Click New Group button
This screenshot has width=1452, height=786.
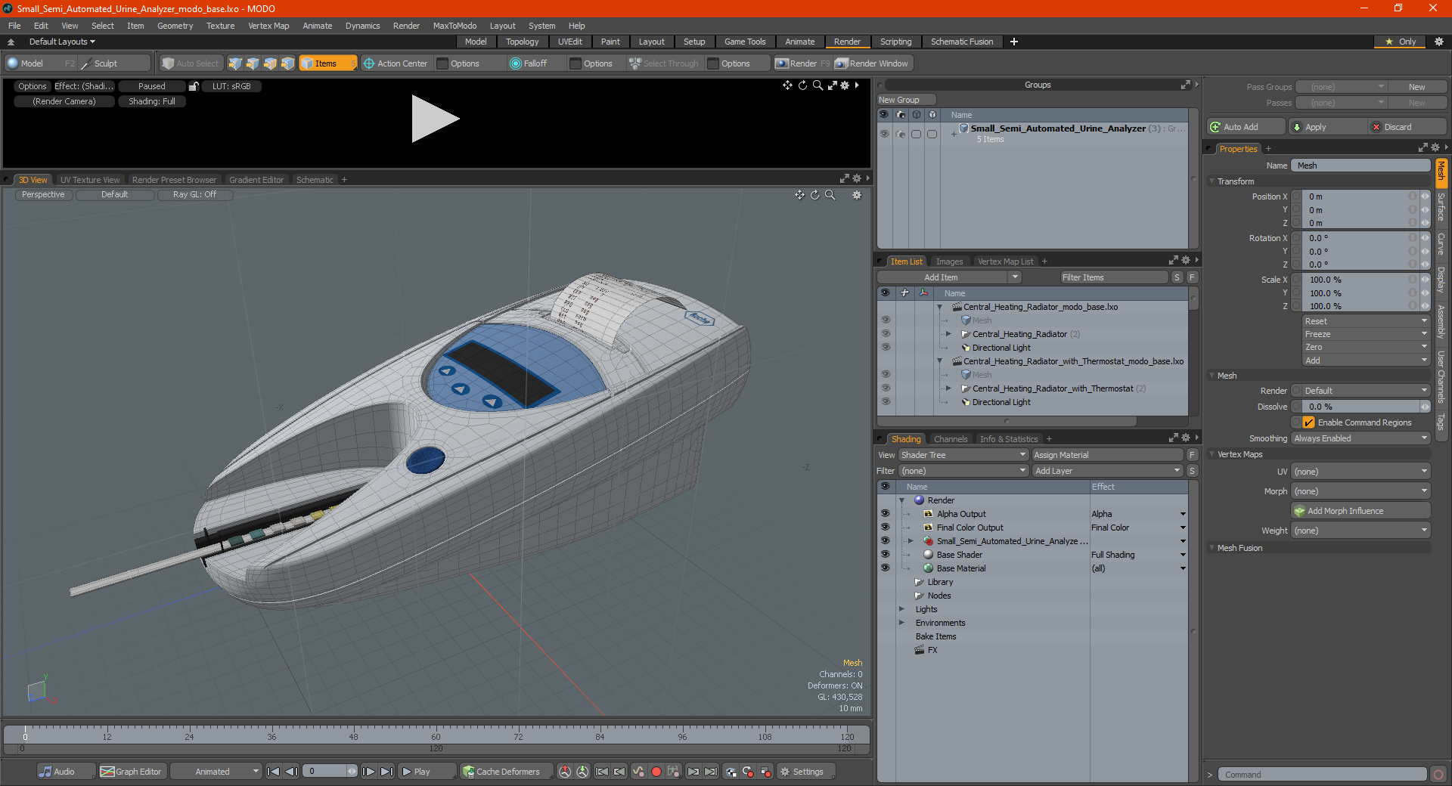[906, 100]
